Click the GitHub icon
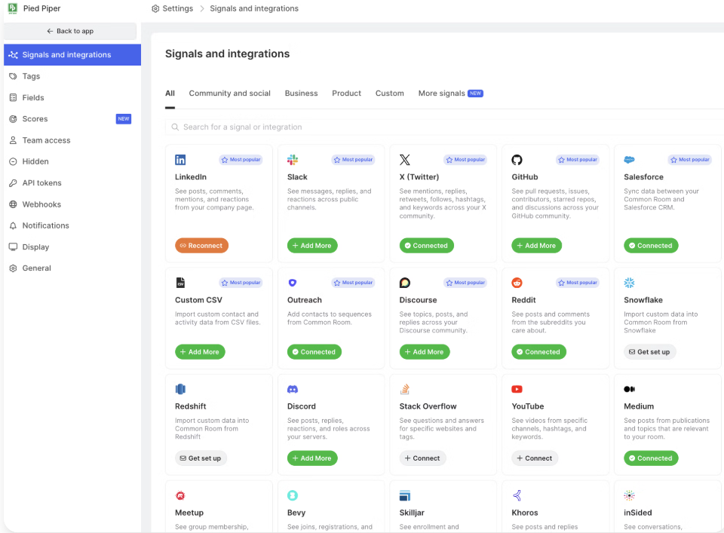This screenshot has width=724, height=533. click(x=517, y=159)
